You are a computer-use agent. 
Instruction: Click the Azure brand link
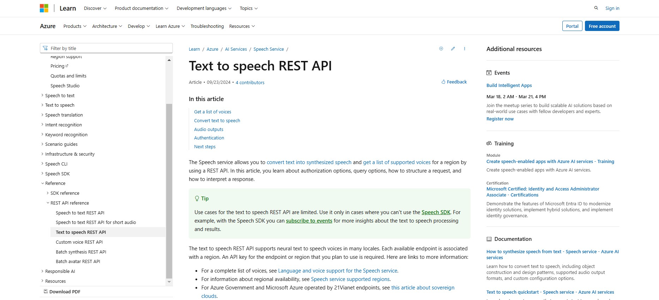pyautogui.click(x=48, y=26)
